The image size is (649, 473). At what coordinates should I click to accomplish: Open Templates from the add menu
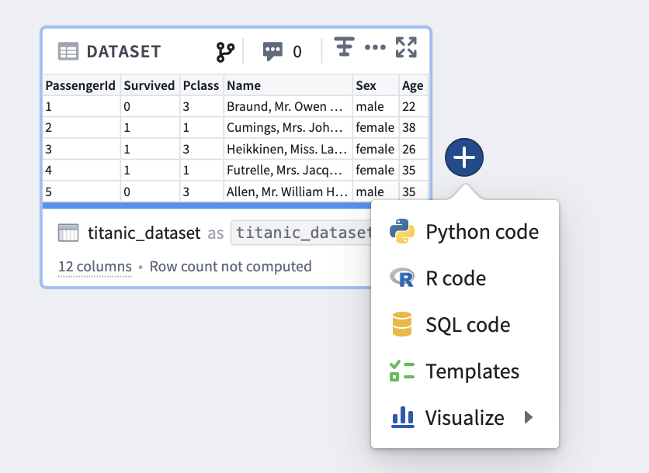tap(465, 371)
